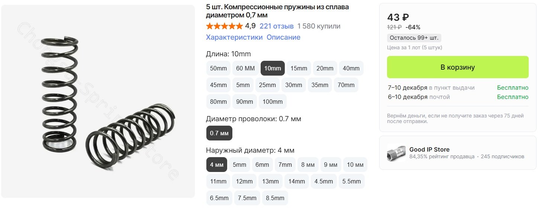Select the 50mm length option
Screen dimensions: 538x212
coord(218,68)
